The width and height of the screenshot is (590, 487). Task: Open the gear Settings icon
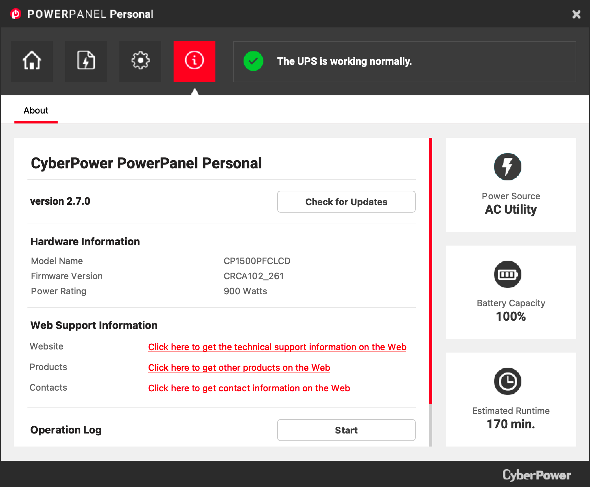140,61
